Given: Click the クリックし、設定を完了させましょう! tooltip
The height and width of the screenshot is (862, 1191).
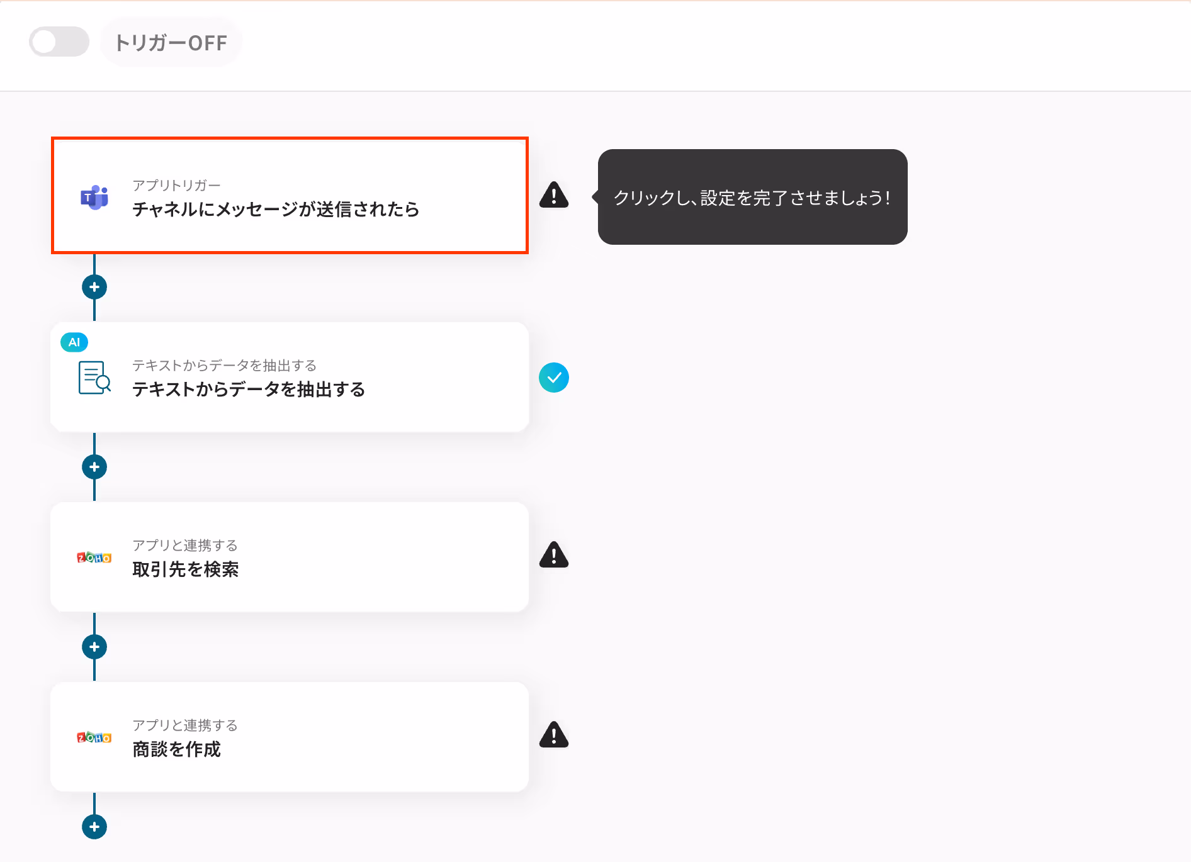Looking at the screenshot, I should tap(752, 197).
